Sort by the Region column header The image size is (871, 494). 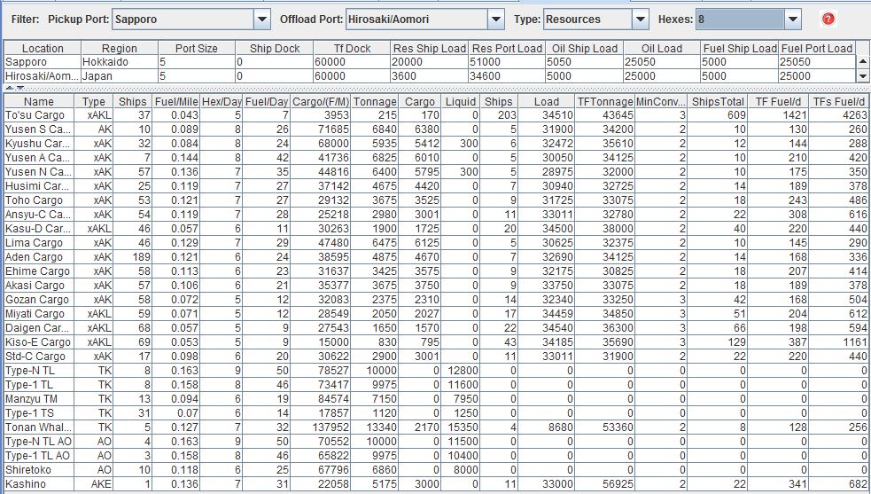point(120,49)
